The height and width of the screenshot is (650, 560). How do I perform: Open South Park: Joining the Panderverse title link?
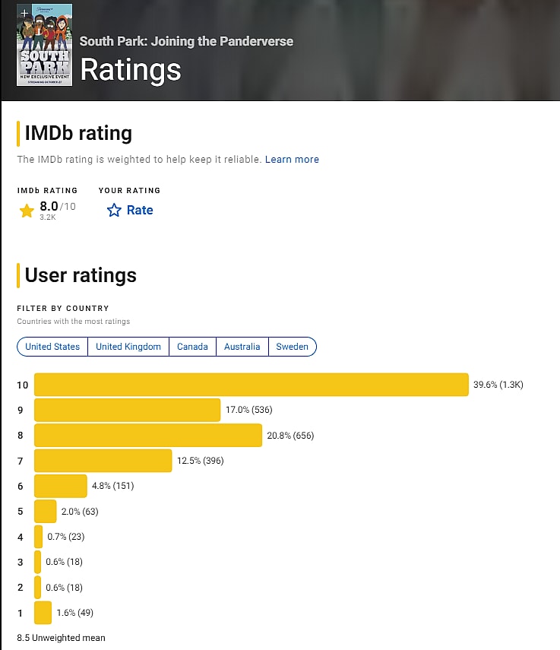186,41
